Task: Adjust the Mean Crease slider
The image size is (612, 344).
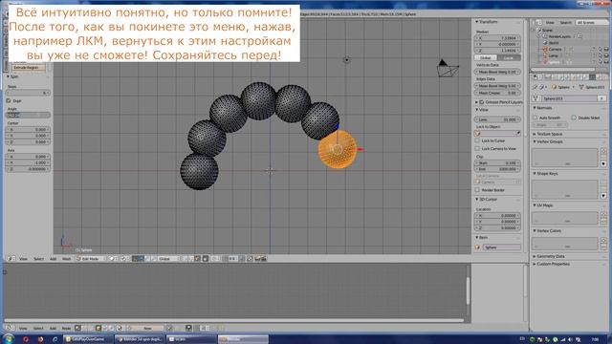Action: 497,93
